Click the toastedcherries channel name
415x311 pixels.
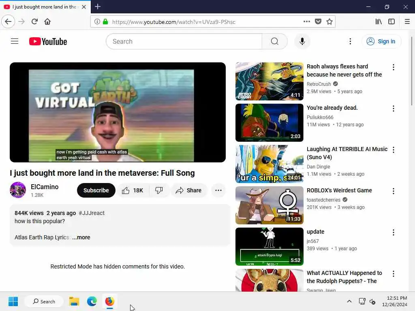tap(323, 200)
